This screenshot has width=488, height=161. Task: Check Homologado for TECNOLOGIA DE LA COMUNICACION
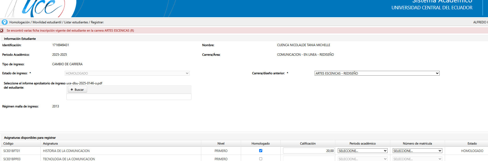pos(261,159)
